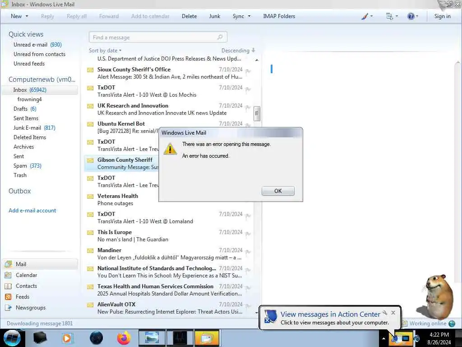Open the Junk E-mail folder
462x347 pixels.
(x=34, y=127)
